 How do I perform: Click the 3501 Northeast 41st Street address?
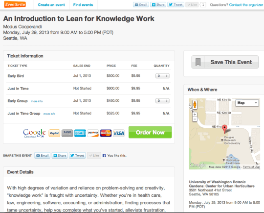pos(210,190)
